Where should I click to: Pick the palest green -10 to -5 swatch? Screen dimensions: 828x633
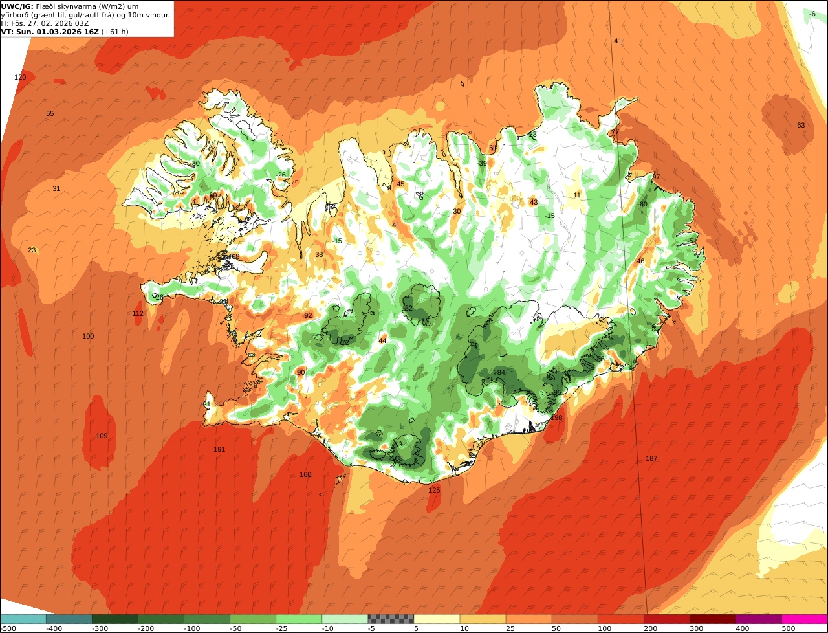pyautogui.click(x=345, y=619)
